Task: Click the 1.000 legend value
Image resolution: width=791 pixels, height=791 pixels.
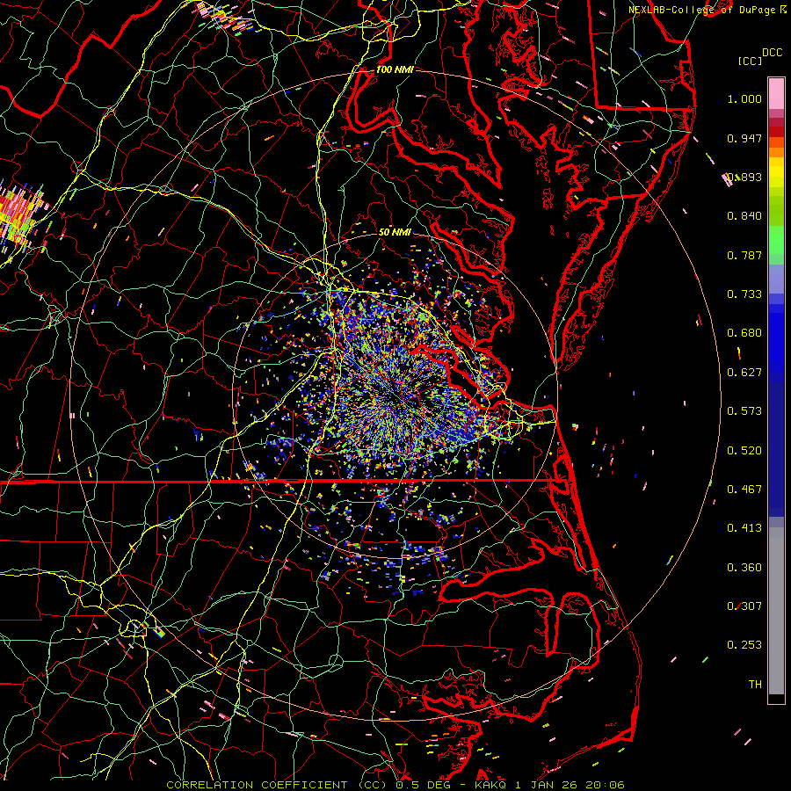Action: (744, 98)
